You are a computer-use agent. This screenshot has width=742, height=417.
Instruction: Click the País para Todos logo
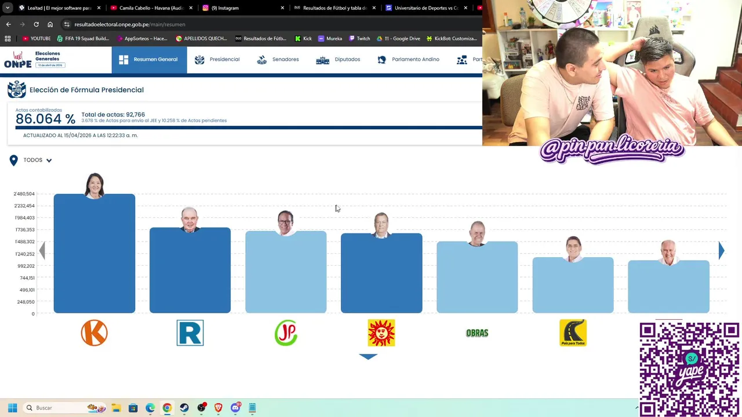[x=573, y=333]
